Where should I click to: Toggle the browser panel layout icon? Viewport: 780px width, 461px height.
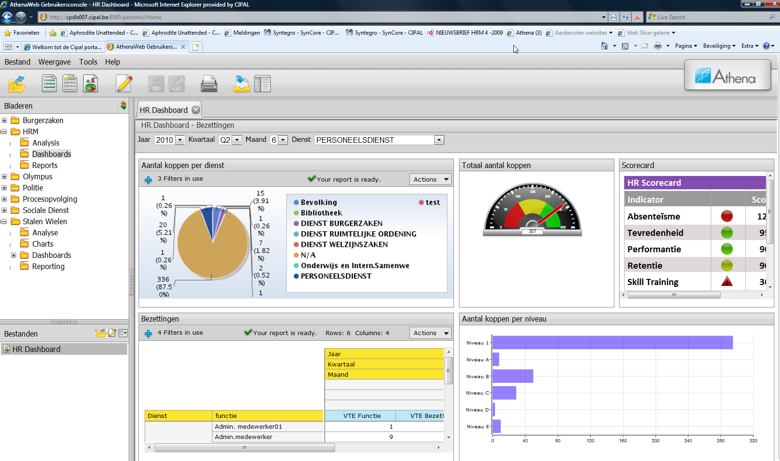point(262,84)
